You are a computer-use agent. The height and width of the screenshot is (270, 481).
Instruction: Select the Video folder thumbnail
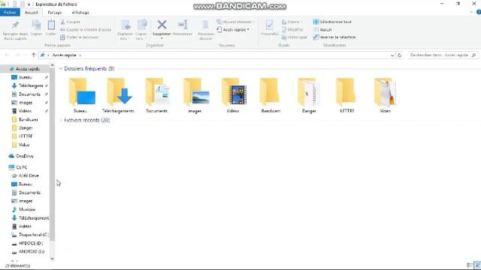385,95
